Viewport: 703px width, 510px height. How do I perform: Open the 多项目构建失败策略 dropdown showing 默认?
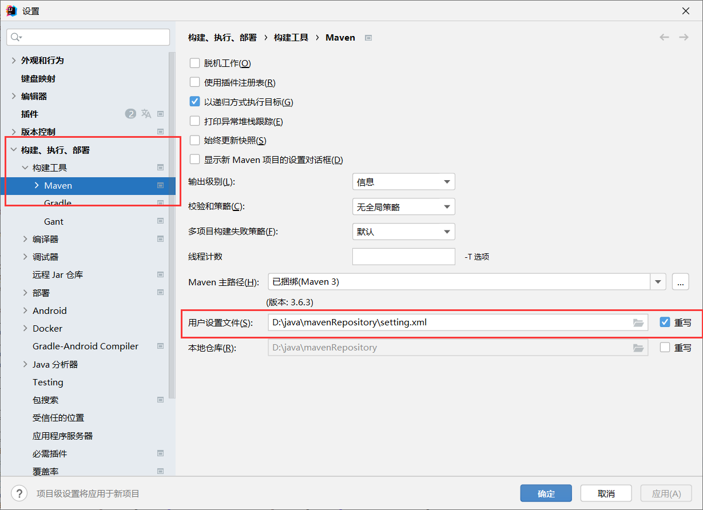click(404, 232)
